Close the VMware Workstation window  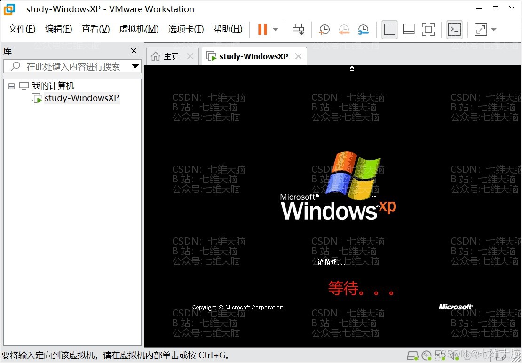(x=512, y=8)
